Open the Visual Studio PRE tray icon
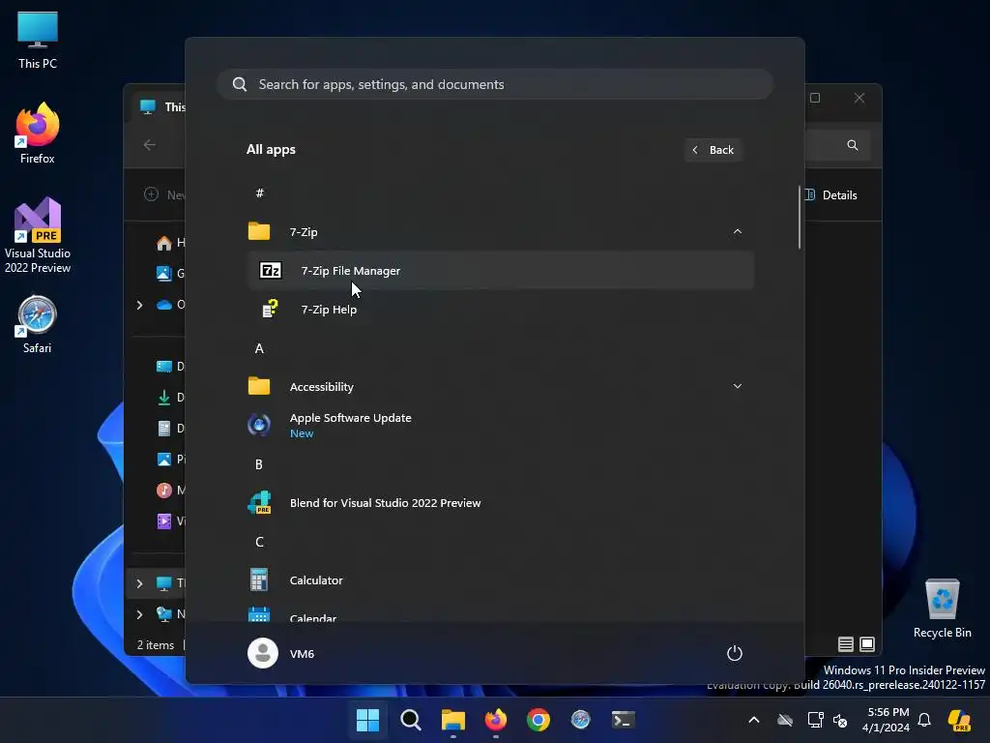 click(960, 720)
